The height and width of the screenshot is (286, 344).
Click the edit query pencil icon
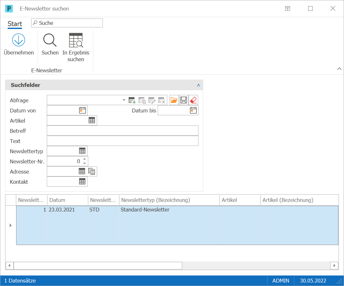coord(152,100)
